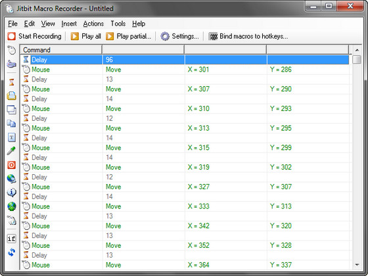Click the Command column header

tap(61, 50)
